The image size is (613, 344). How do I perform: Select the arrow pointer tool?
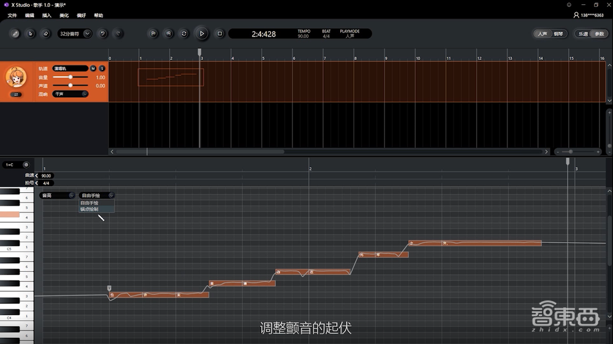coord(31,34)
